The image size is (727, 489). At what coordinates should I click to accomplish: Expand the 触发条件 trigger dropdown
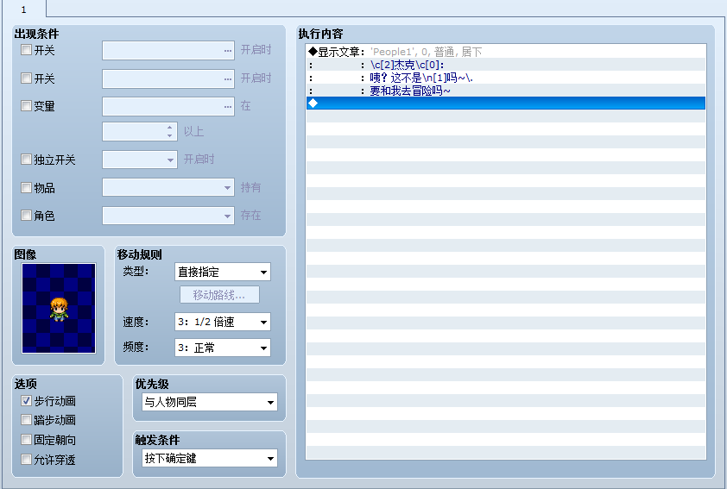[x=210, y=458]
